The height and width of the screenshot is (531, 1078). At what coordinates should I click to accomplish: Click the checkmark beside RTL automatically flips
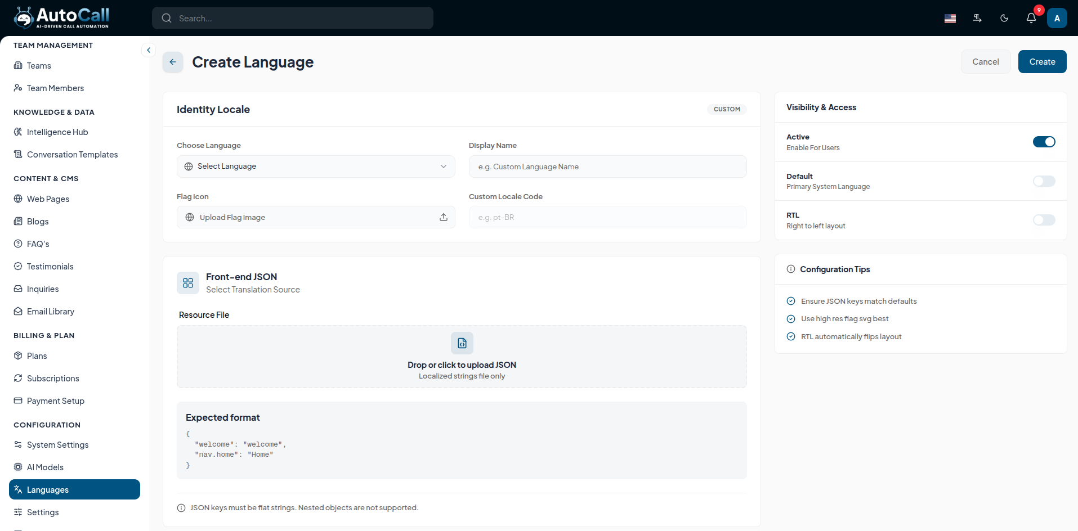click(x=791, y=336)
